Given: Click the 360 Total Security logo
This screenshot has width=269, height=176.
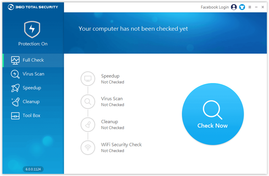Looking at the screenshot, I should [x=33, y=7].
